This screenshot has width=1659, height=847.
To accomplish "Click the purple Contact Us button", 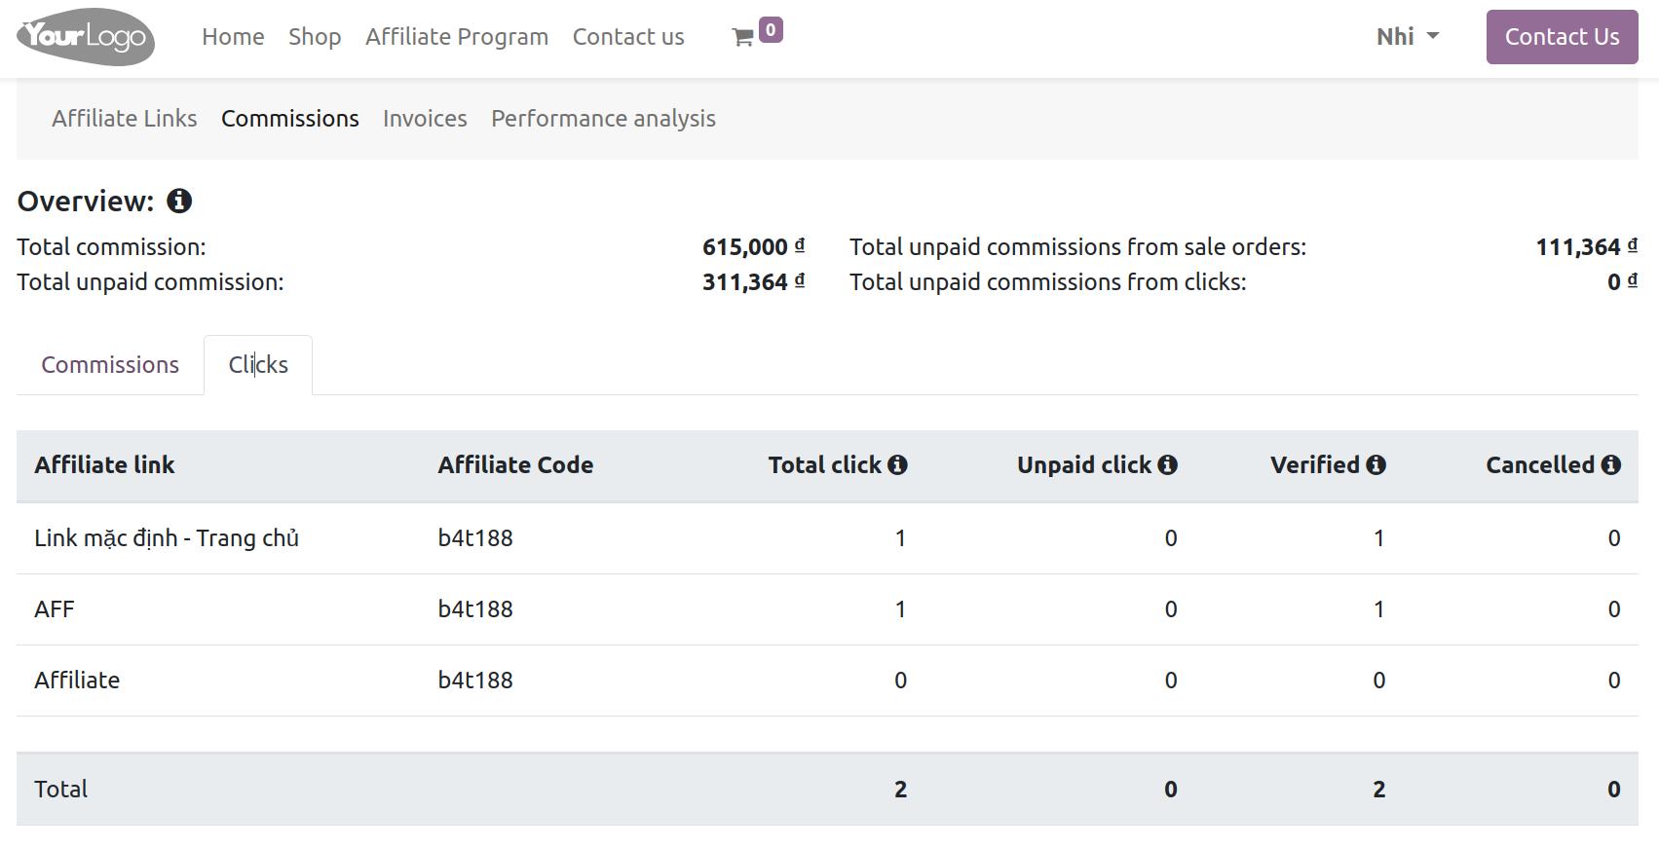I will [x=1562, y=37].
